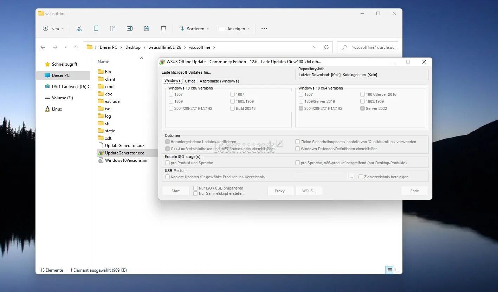Open the Sortieren dropdown

click(x=194, y=29)
